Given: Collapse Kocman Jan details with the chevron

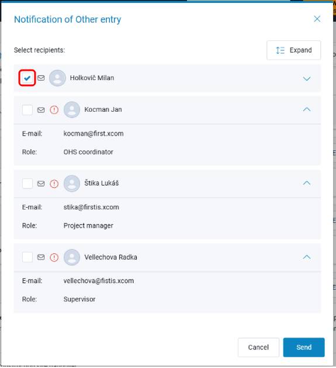Looking at the screenshot, I should [x=307, y=109].
